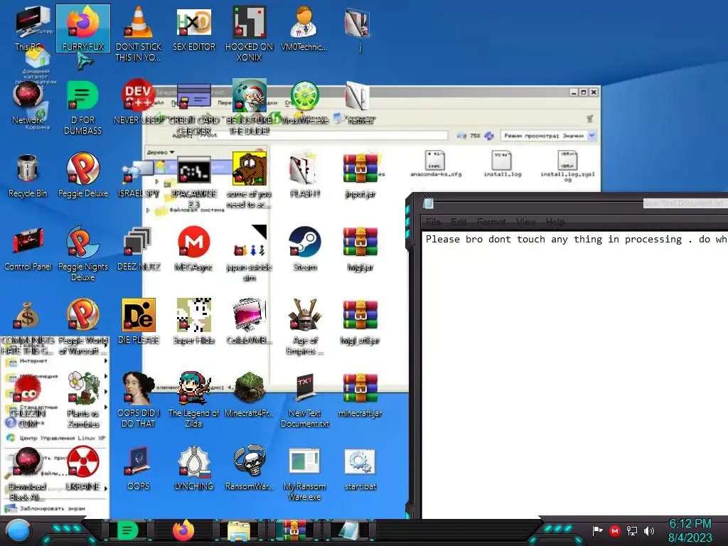Viewport: 728px width, 546px height.
Task: Open the RansomWar.. skull icon
Action: (x=250, y=468)
